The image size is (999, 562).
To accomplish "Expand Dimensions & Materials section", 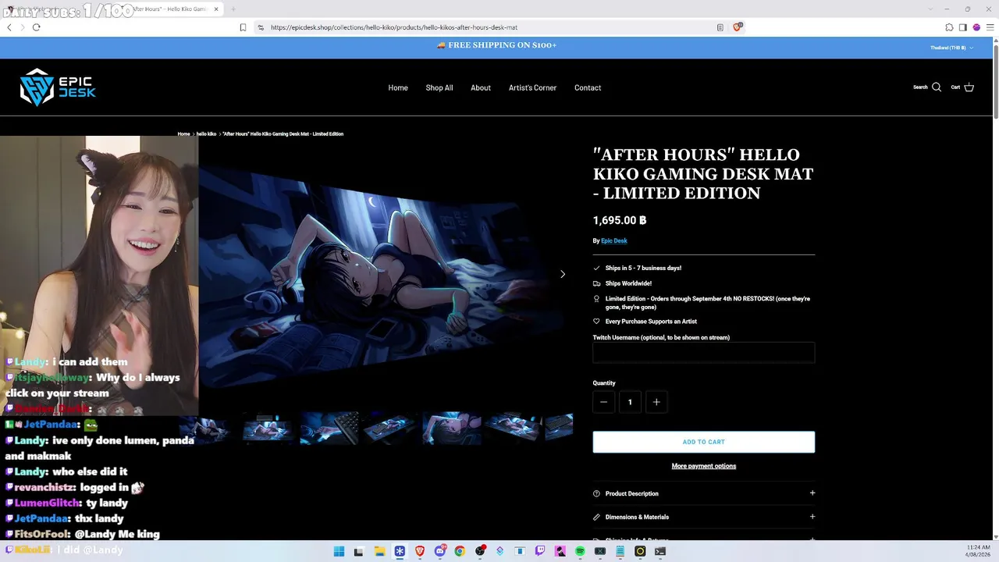I will (x=704, y=517).
